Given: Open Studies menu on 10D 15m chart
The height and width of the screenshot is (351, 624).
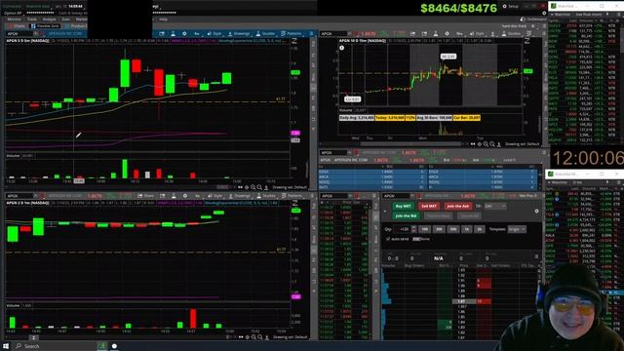Looking at the screenshot, I should (x=511, y=34).
